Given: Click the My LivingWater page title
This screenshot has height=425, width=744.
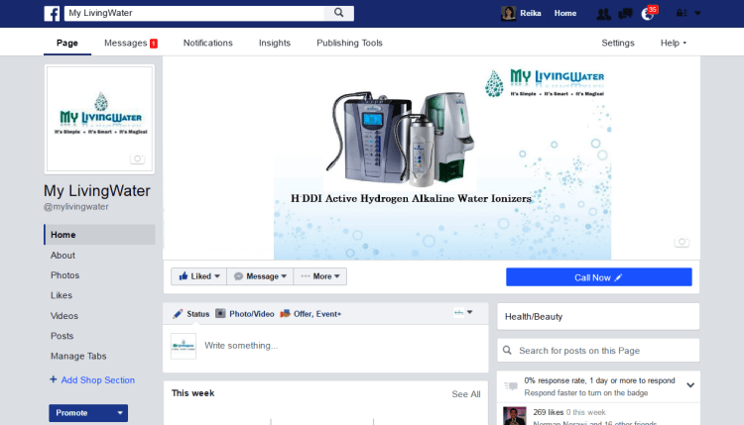Looking at the screenshot, I should pos(97,190).
